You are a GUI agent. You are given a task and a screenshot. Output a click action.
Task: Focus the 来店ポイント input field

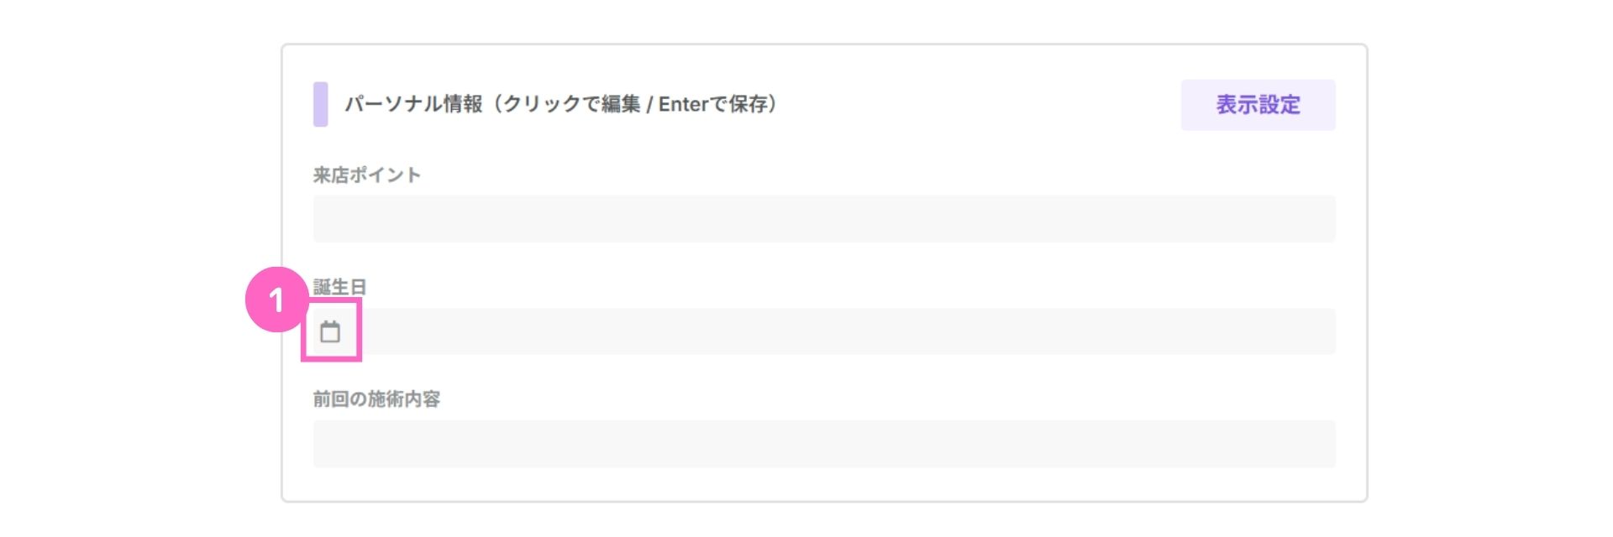point(824,219)
